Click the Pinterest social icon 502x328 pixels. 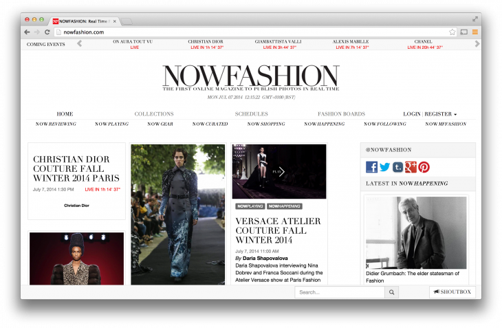424,167
